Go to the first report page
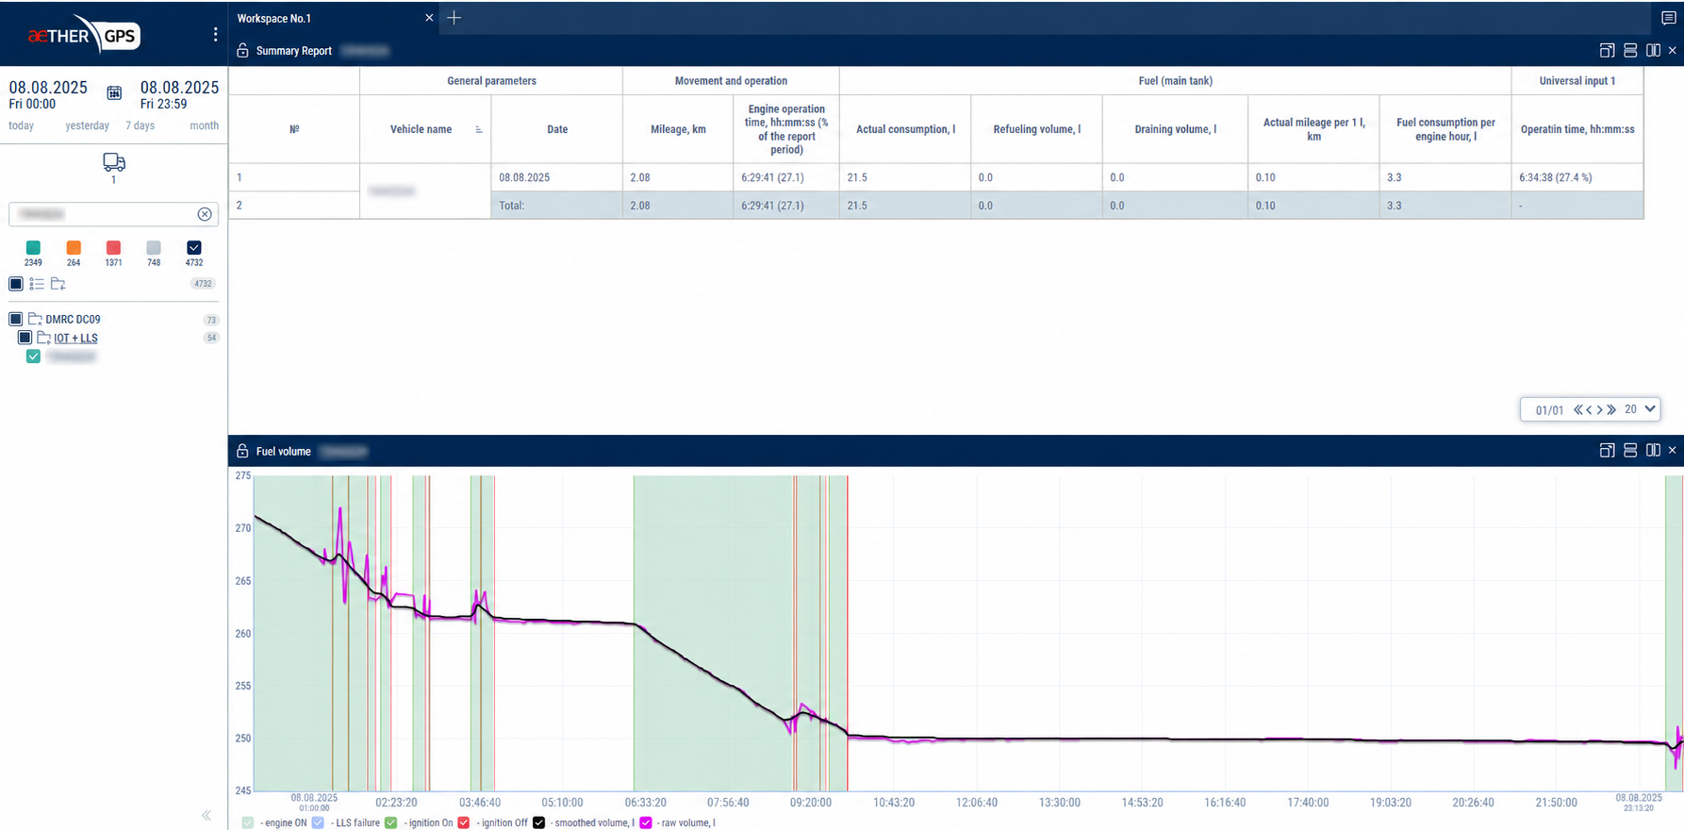The image size is (1684, 830). [1578, 409]
